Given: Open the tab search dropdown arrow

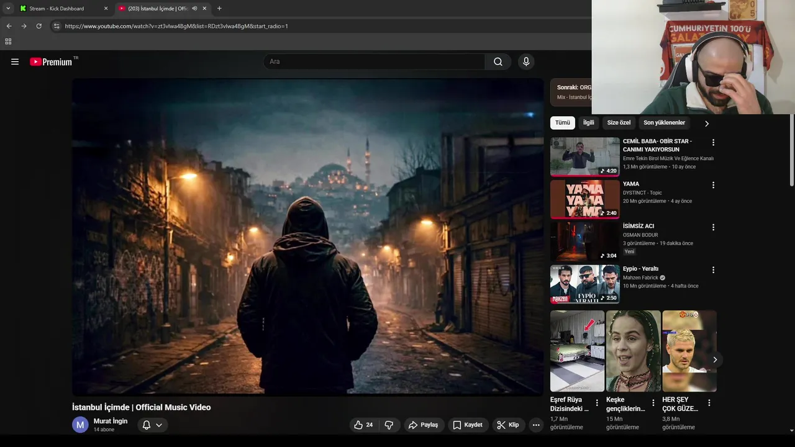Looking at the screenshot, I should 8,9.
